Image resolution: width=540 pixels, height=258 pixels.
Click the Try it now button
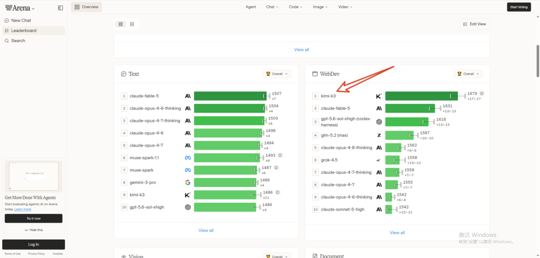click(33, 219)
